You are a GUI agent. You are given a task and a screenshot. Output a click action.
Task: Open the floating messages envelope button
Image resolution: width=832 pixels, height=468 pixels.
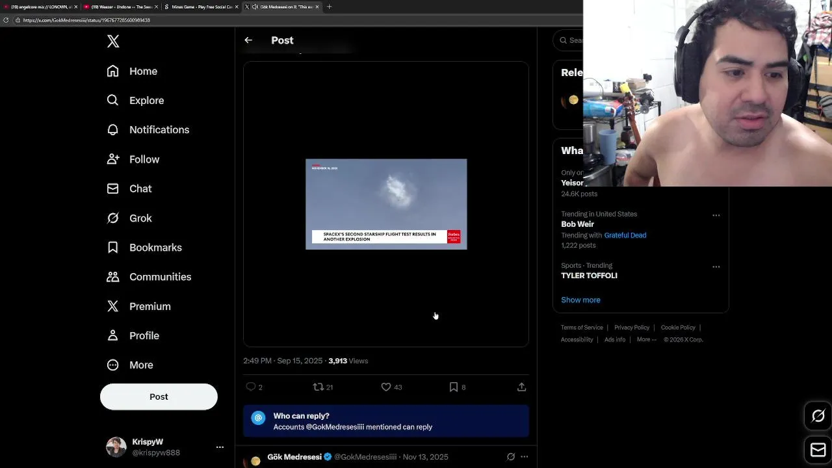point(818,450)
